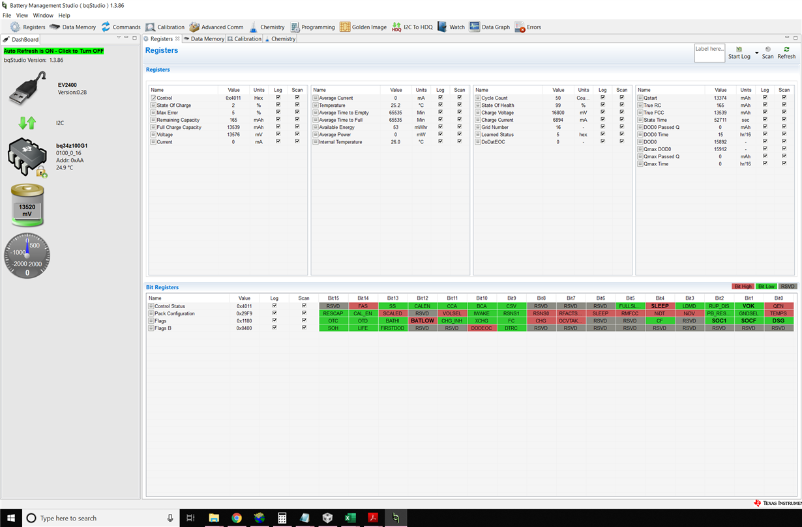Viewport: 802px width, 527px height.
Task: Click the DODEOC bit in Flags B
Action: 482,328
